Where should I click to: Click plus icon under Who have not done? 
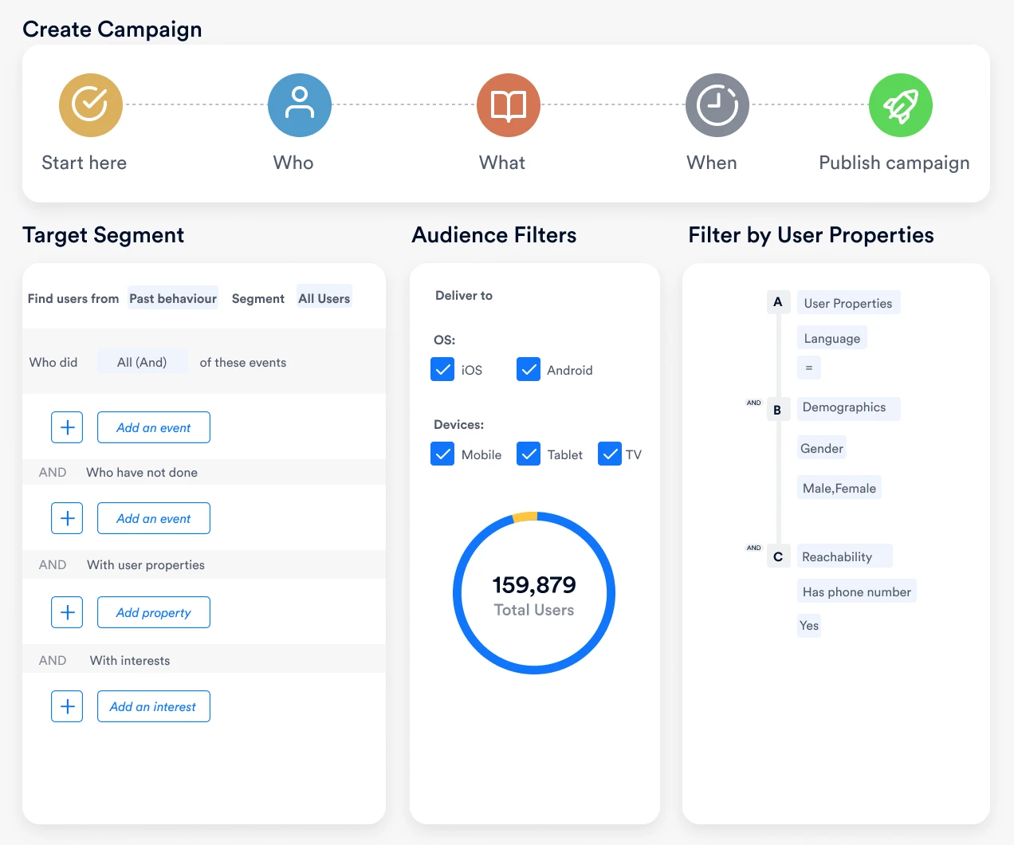click(x=67, y=518)
